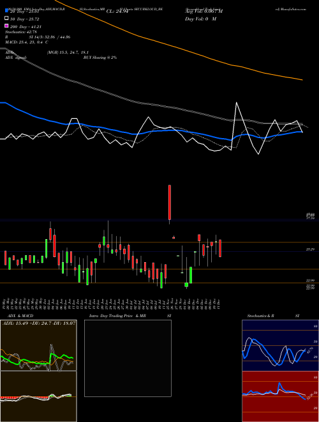Click the white 50 Day EMA legend swatch
This screenshot has height=422, width=319.
pyautogui.click(x=6, y=19)
